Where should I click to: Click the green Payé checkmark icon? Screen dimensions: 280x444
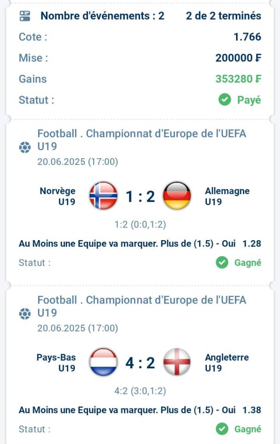pos(225,99)
